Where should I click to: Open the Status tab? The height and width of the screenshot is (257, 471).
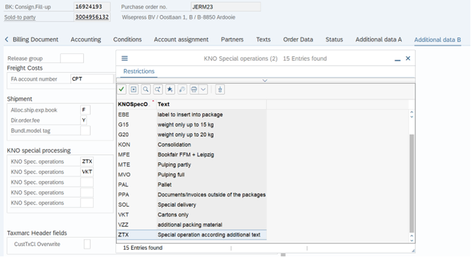coord(334,40)
